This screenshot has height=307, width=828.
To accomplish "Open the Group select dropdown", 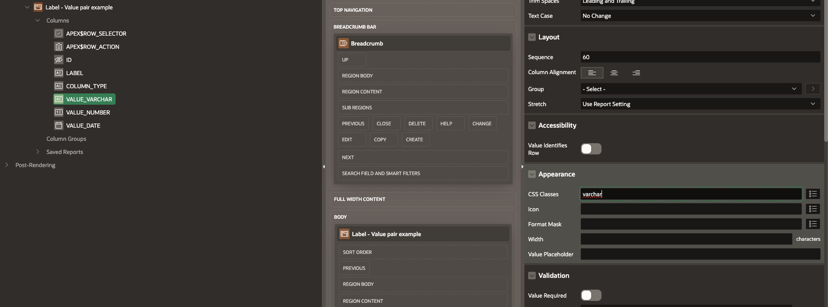I will point(691,89).
